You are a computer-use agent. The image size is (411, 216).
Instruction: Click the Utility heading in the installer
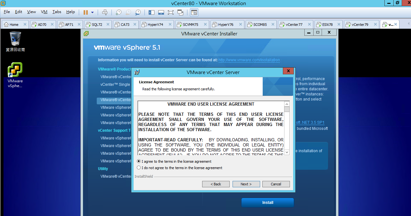pos(103,169)
